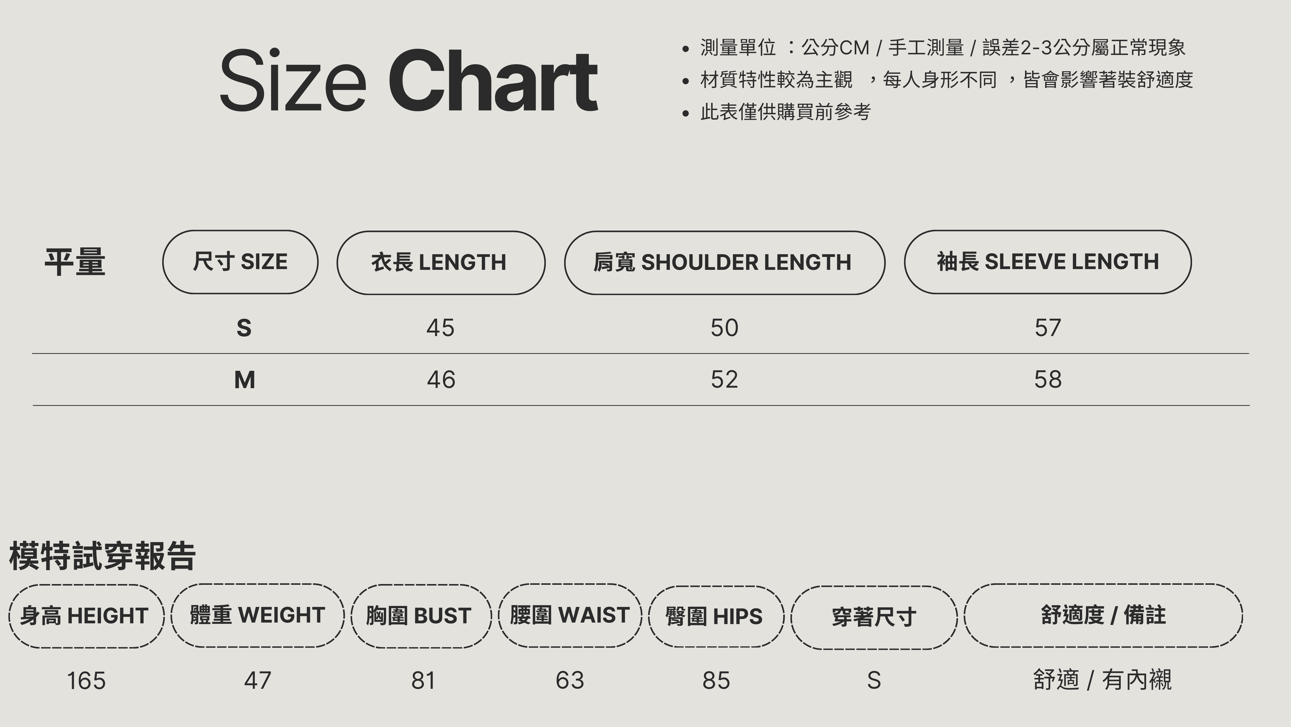Select the size S length value 45

(x=441, y=328)
